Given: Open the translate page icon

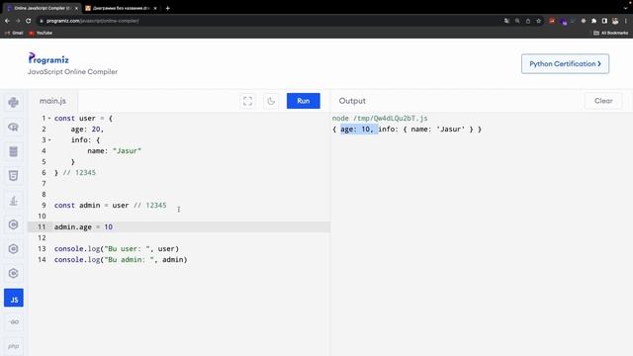Looking at the screenshot, I should (506, 21).
